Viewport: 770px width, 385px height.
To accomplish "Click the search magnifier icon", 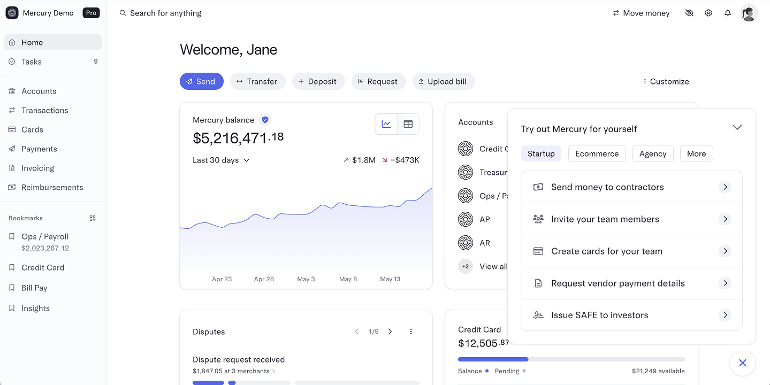I will [x=123, y=13].
